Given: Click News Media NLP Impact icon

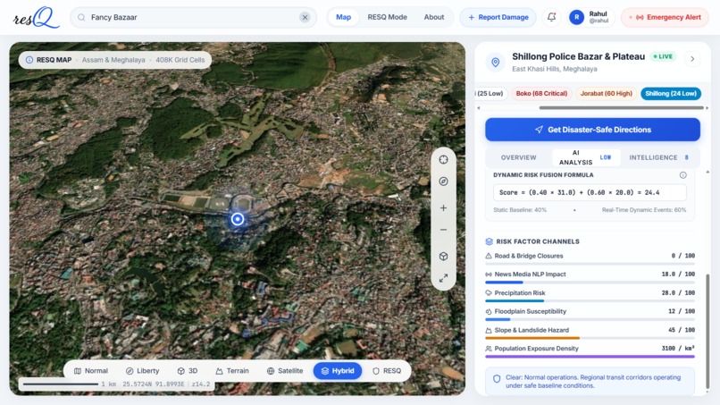Looking at the screenshot, I should click(x=489, y=274).
